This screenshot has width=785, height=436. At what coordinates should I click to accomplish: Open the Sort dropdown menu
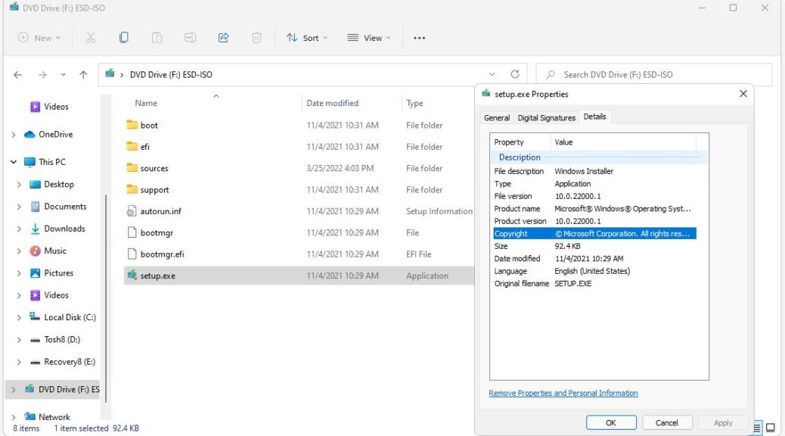tap(307, 38)
